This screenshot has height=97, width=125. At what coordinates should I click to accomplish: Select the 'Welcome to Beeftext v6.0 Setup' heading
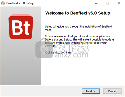pyautogui.click(x=78, y=13)
